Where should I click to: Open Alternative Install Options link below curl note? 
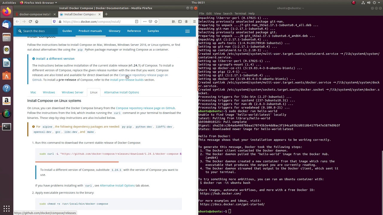(117, 185)
